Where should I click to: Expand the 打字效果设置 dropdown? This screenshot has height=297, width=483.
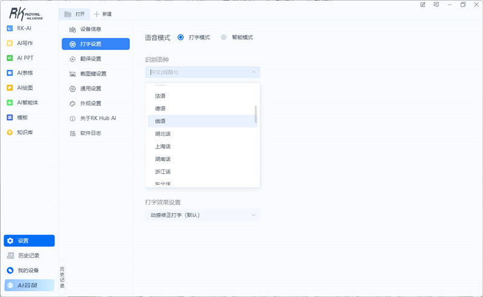click(x=254, y=215)
